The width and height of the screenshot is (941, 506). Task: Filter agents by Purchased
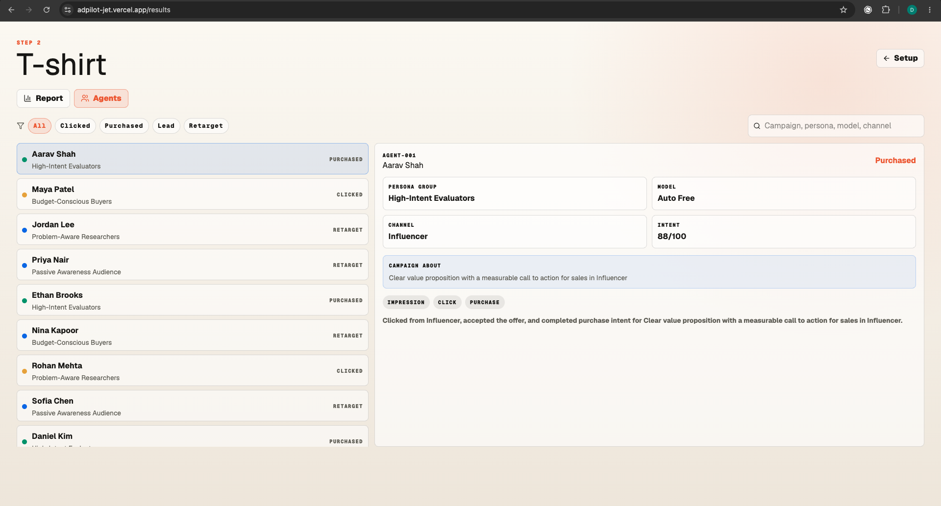point(124,126)
